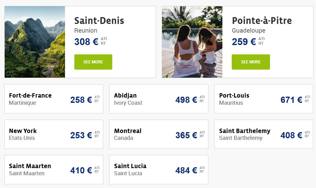The height and width of the screenshot is (188, 316).
Task: Click the Saint-Denis heading
Action: point(99,21)
